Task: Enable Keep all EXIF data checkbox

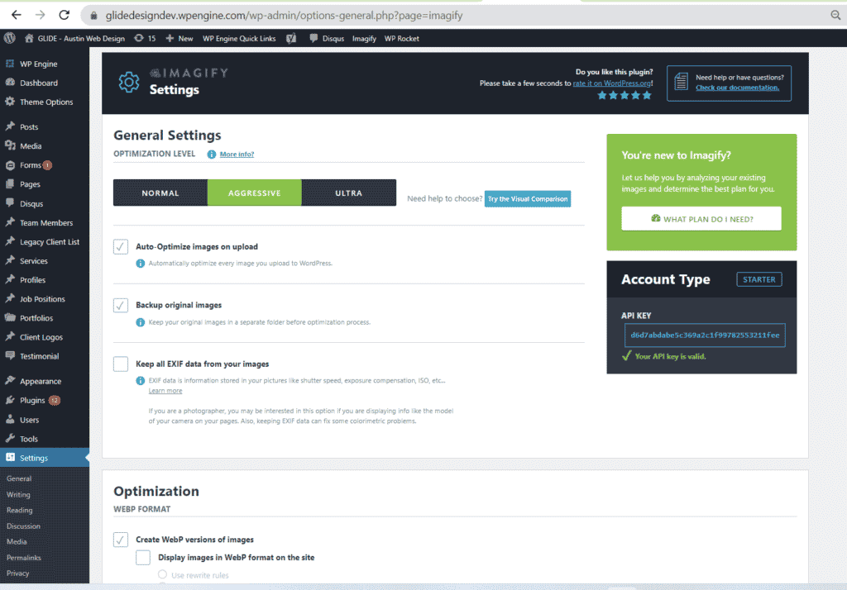Action: click(x=121, y=364)
